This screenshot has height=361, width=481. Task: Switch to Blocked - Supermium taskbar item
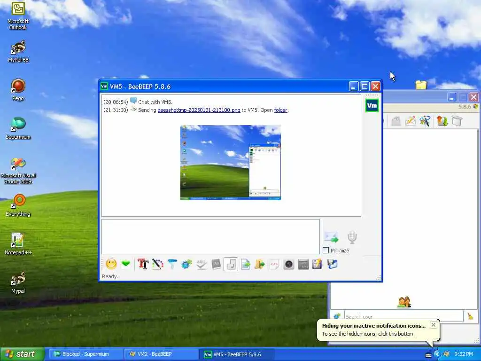[85, 354]
